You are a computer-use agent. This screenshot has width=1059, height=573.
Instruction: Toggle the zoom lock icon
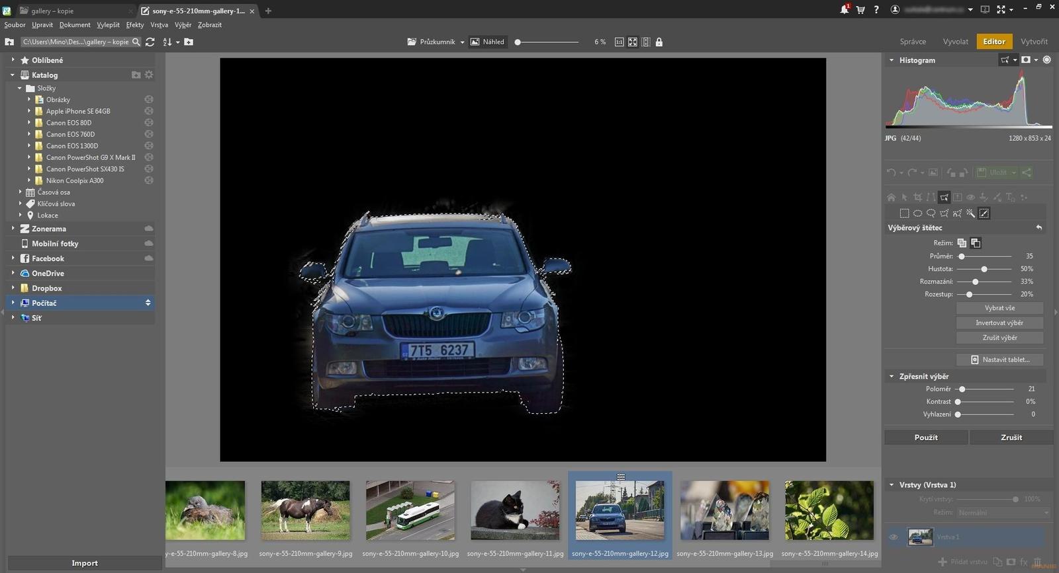click(x=659, y=42)
